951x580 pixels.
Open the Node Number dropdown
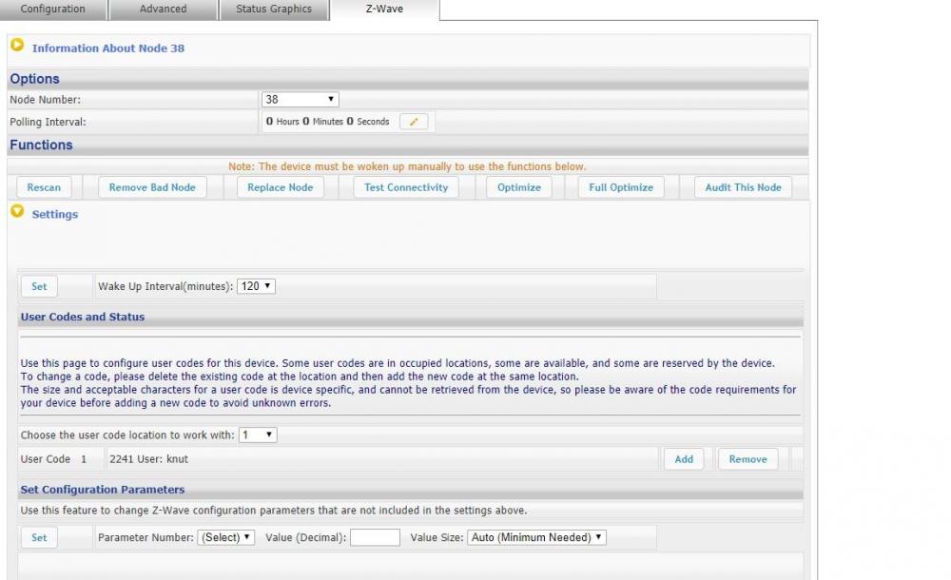click(x=300, y=99)
